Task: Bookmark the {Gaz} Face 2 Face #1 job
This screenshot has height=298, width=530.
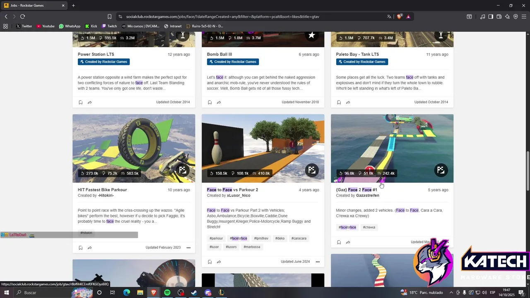Action: pos(339,242)
